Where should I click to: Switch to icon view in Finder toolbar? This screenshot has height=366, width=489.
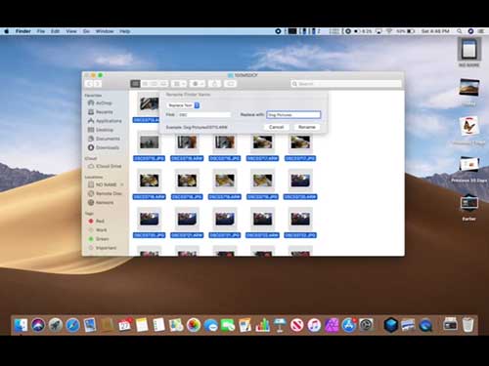[135, 84]
